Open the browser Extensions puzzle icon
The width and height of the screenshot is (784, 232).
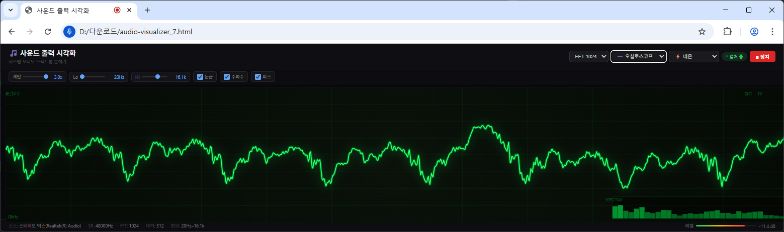pyautogui.click(x=727, y=32)
